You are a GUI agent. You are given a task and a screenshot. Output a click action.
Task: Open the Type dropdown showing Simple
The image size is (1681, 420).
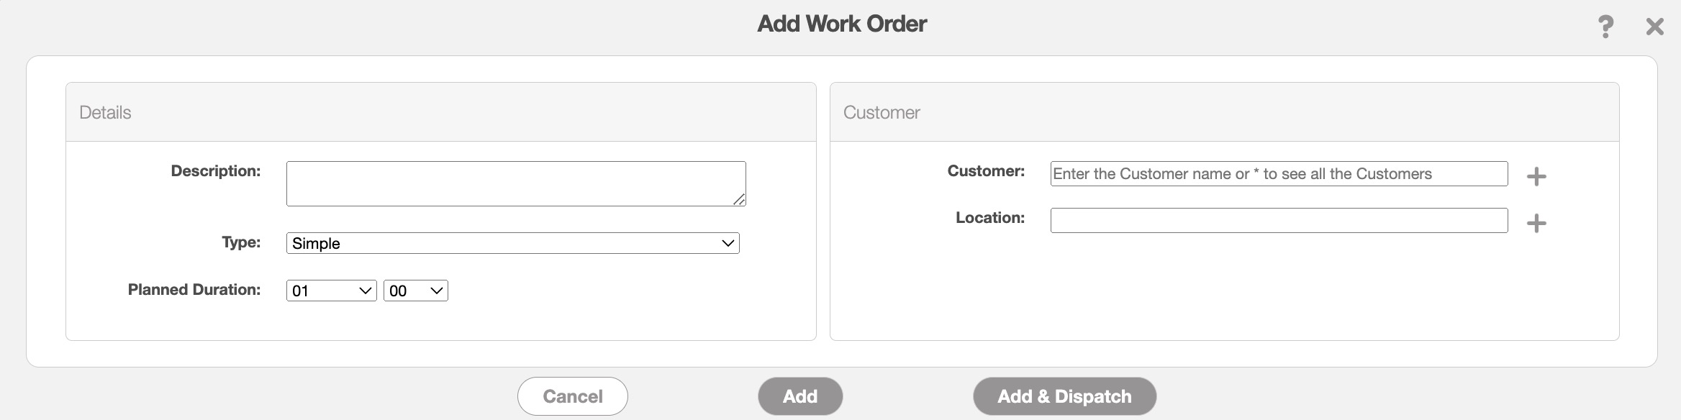[x=512, y=243]
